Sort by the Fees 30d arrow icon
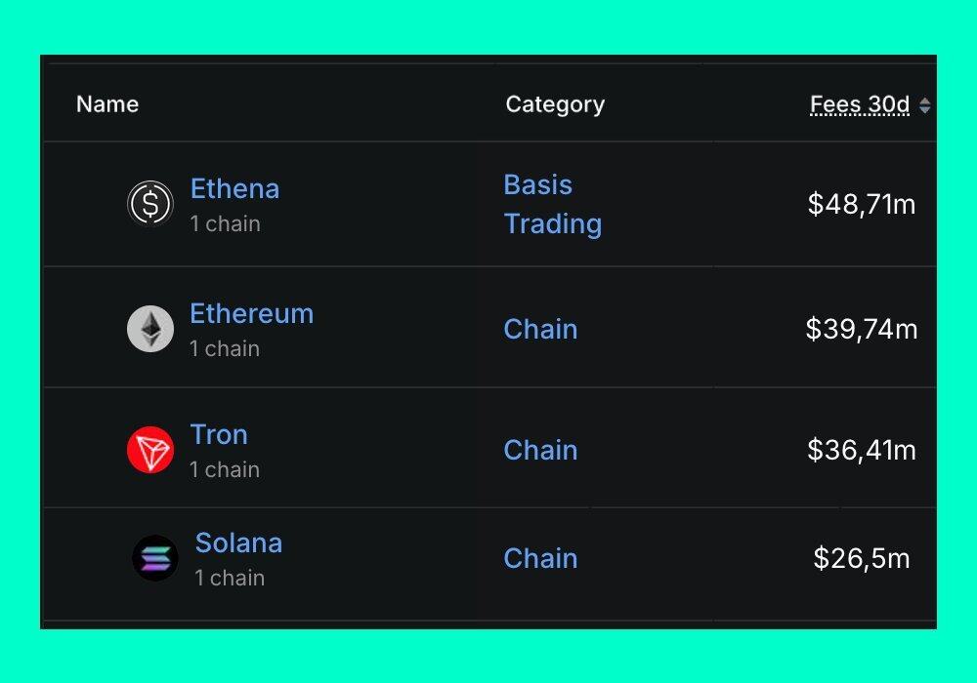 pos(924,105)
